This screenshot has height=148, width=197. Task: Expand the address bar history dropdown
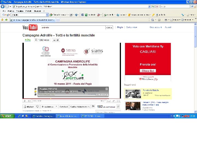point(149,7)
